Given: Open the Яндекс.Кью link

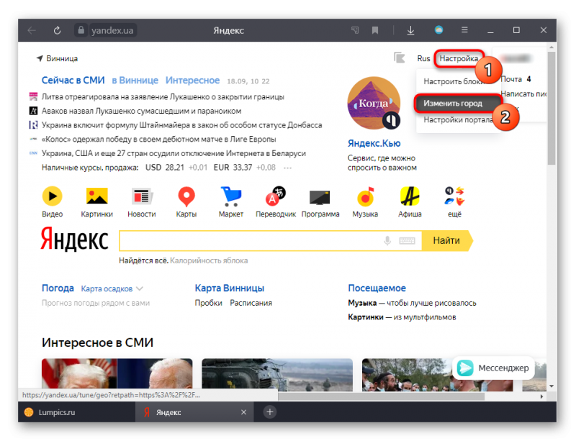Looking at the screenshot, I should coord(374,143).
